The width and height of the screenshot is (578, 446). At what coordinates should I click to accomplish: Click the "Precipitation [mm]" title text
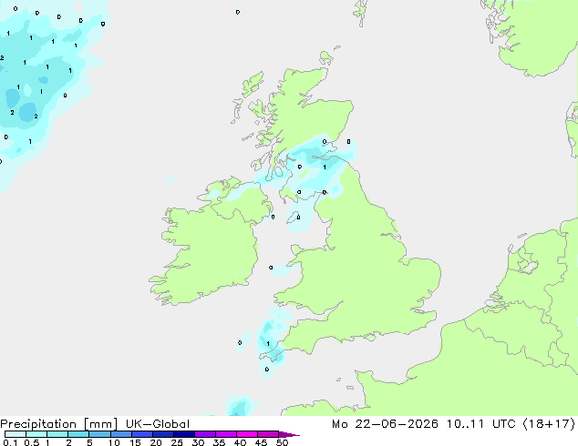pos(59,424)
